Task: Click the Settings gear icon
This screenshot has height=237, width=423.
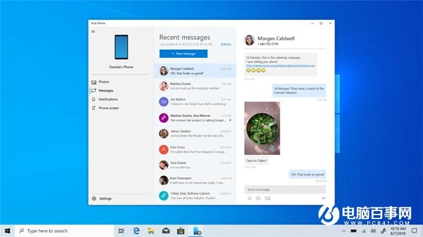Action: [94, 199]
